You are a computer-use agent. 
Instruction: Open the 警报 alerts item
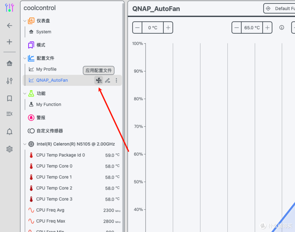click(41, 118)
